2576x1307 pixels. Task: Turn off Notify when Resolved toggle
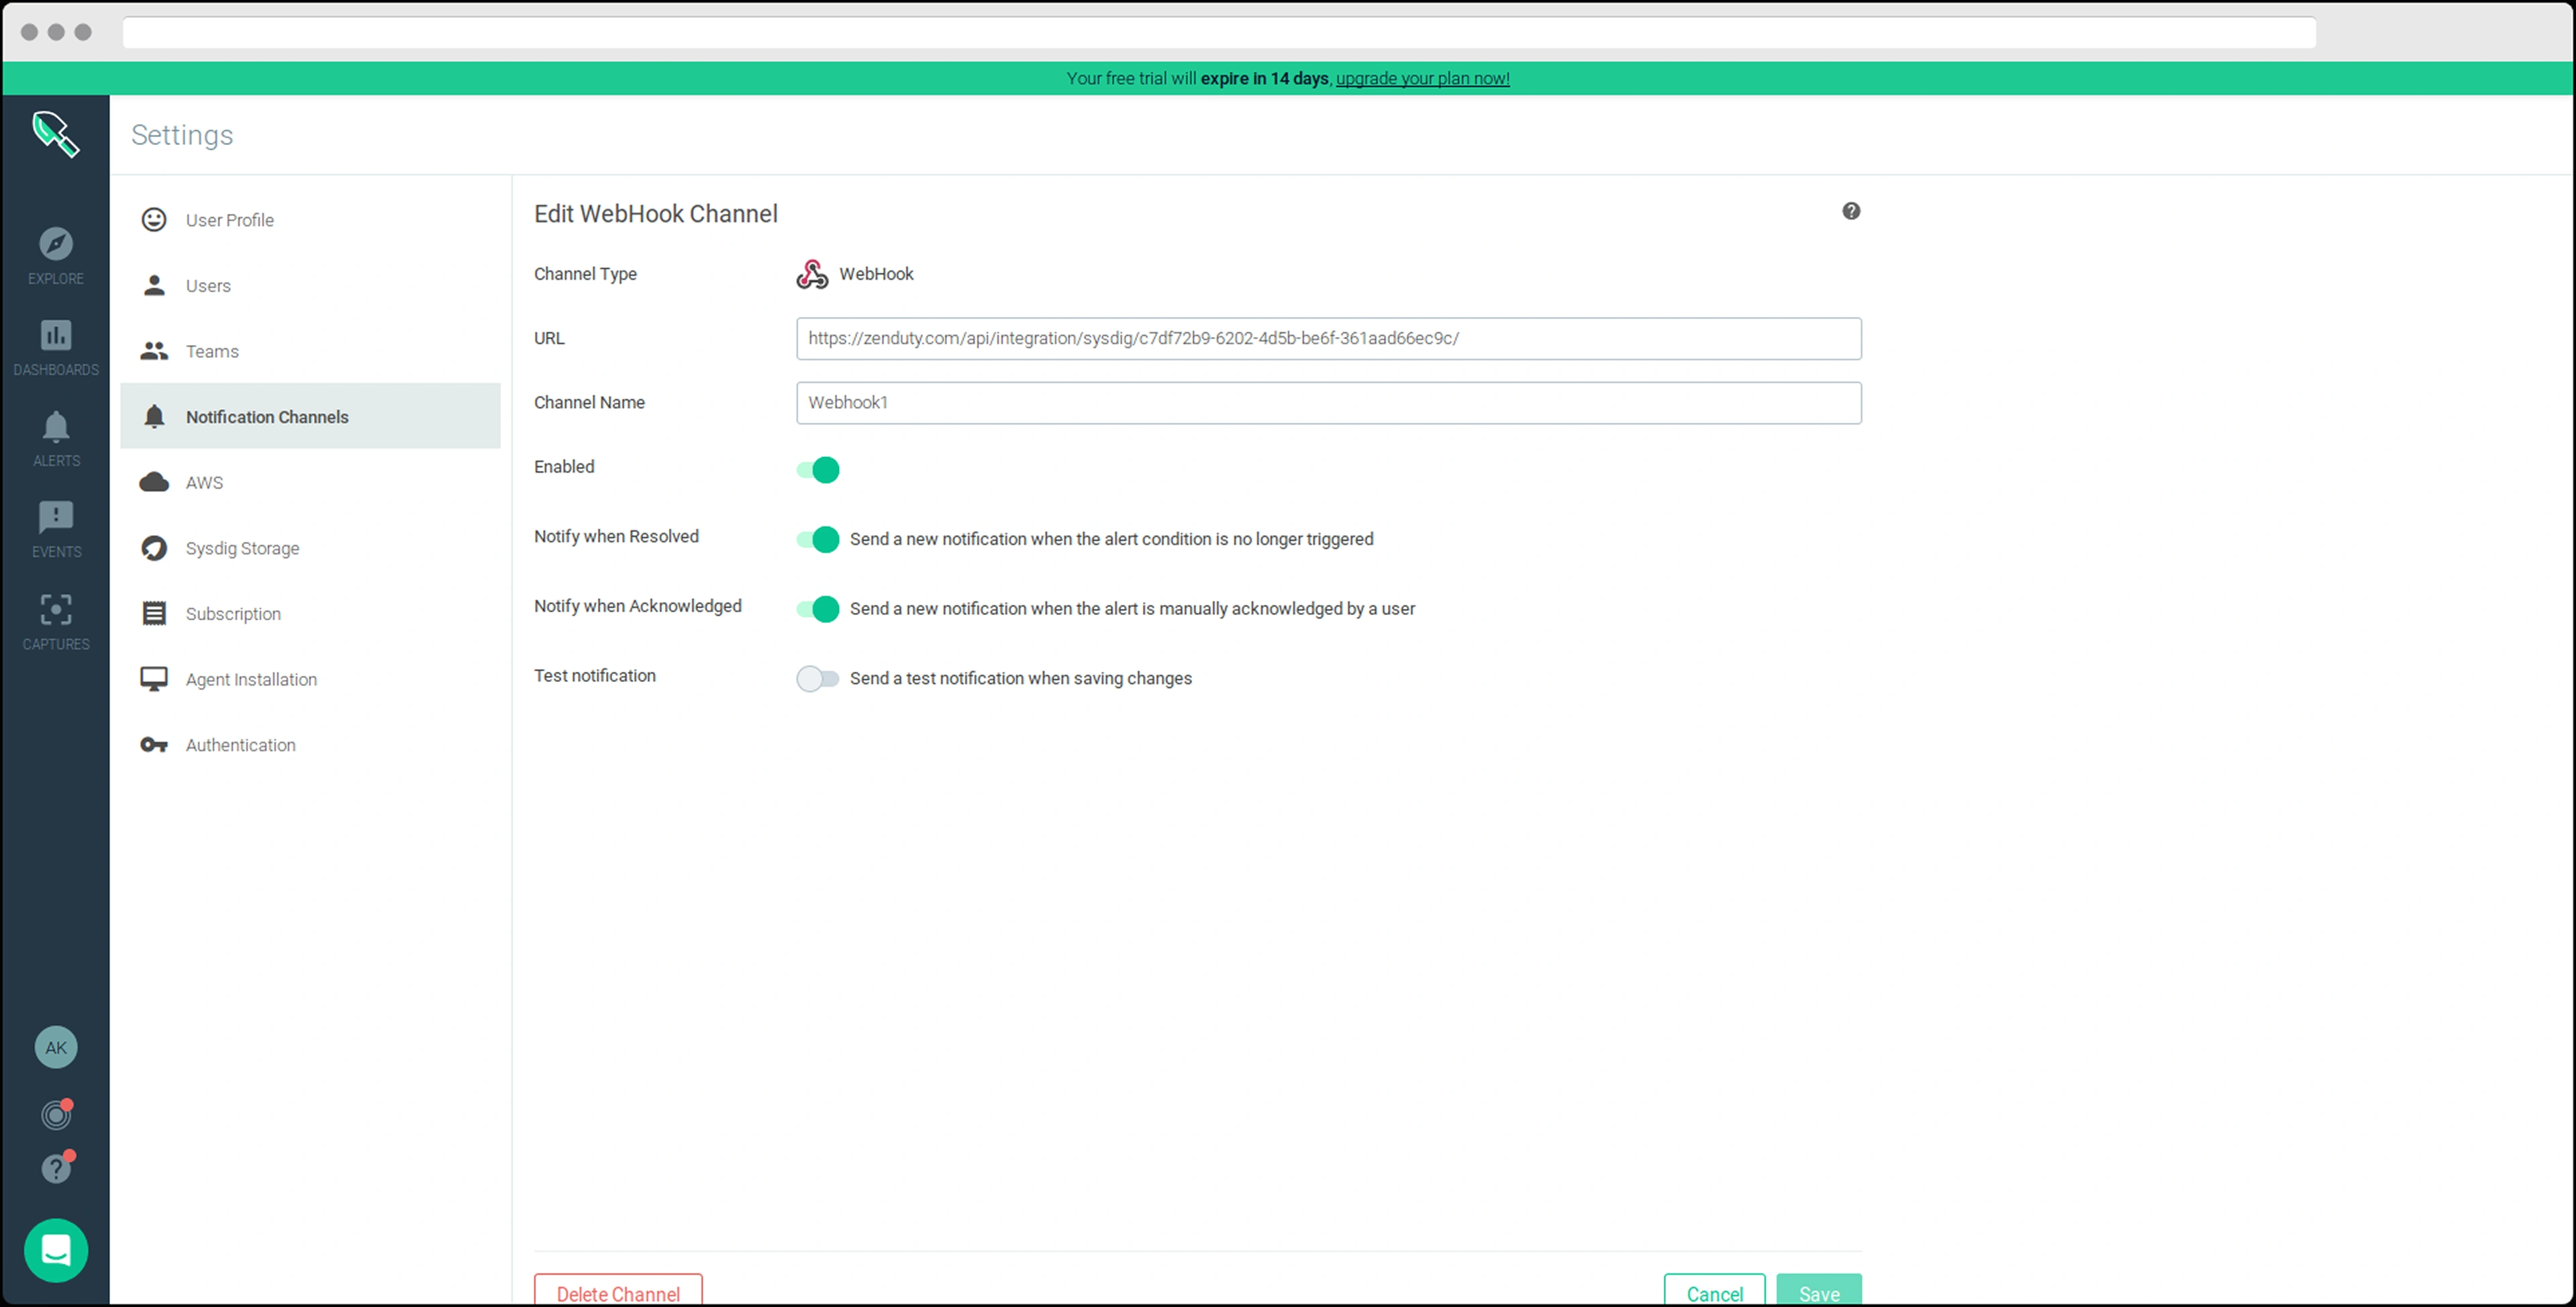818,540
